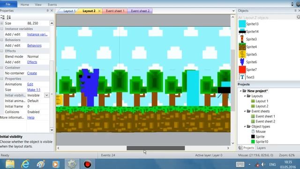Collapse the Effects section
300x169 pixels.
coord(2,51)
